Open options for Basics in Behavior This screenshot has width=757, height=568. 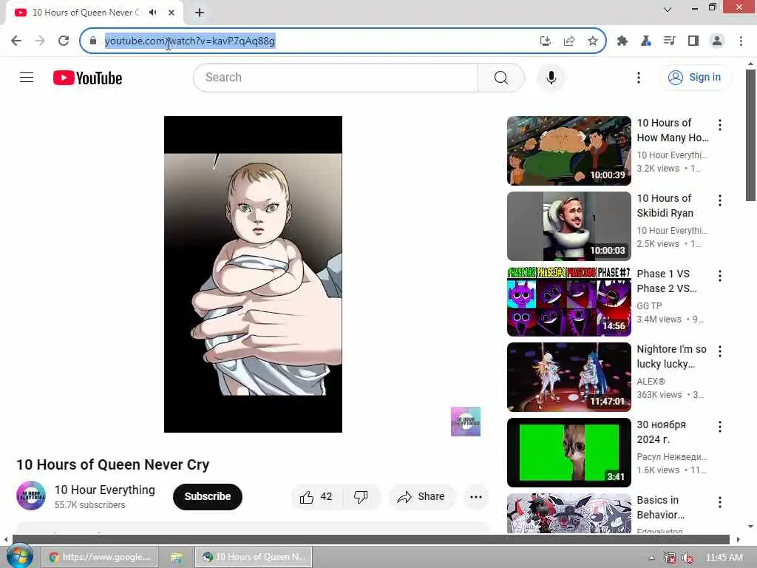[720, 502]
